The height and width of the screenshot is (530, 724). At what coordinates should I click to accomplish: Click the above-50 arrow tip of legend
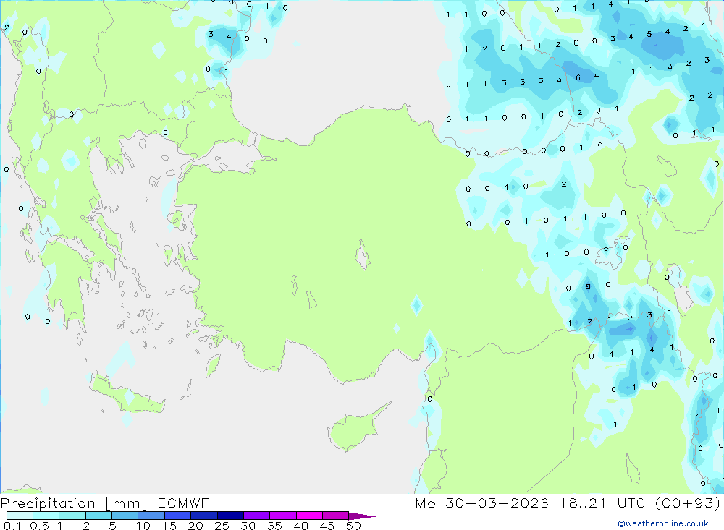[363, 516]
